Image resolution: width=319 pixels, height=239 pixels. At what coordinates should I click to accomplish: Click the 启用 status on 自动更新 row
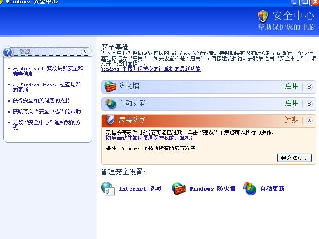click(291, 103)
